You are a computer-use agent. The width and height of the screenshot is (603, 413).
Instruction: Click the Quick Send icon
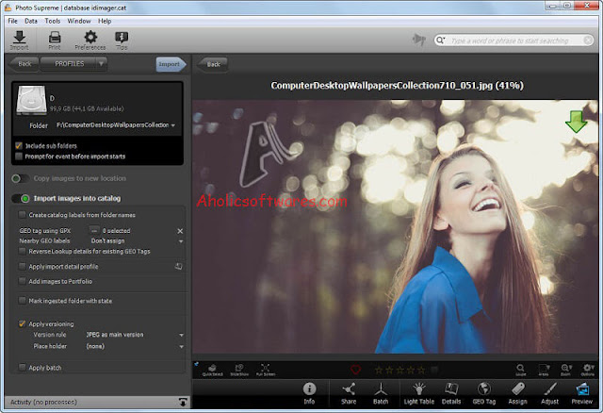[212, 370]
